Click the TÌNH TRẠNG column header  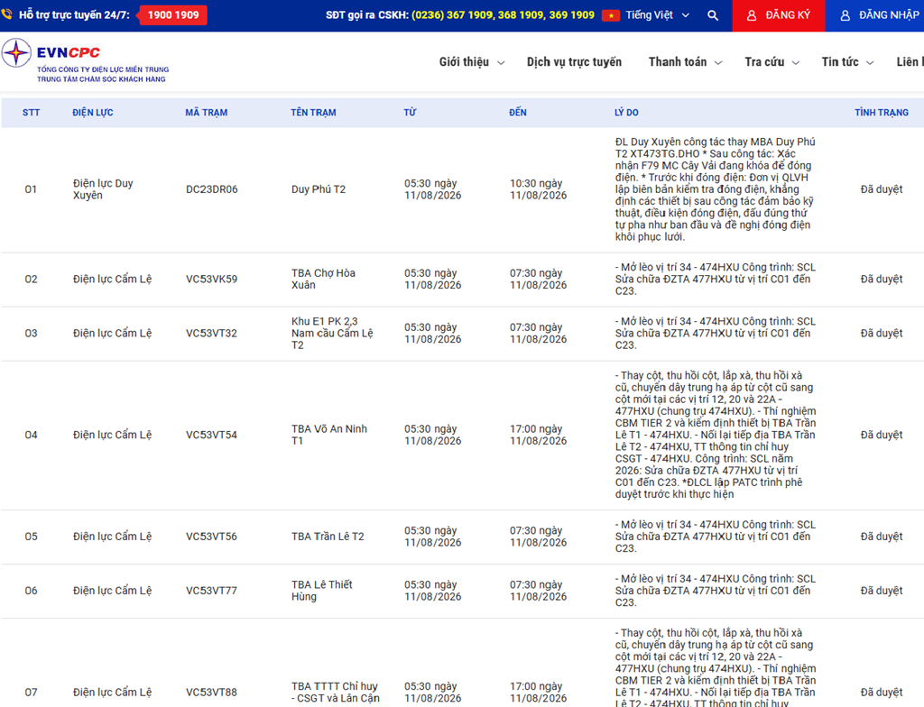(x=882, y=113)
